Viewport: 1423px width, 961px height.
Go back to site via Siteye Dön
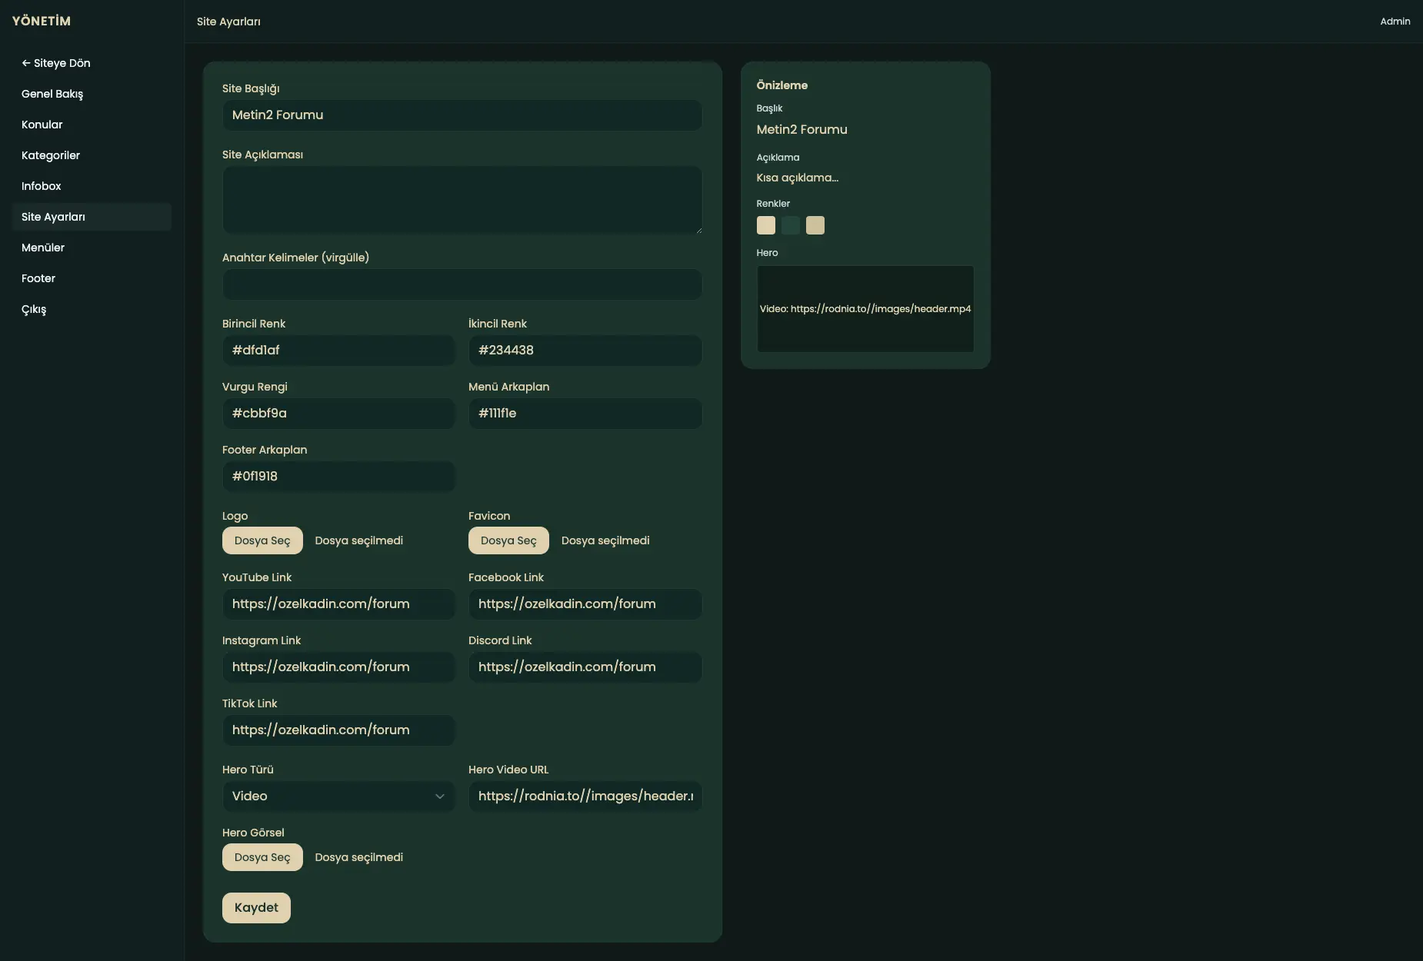coord(56,63)
